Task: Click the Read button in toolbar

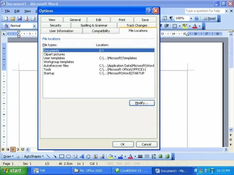Action: pyautogui.click(x=209, y=18)
